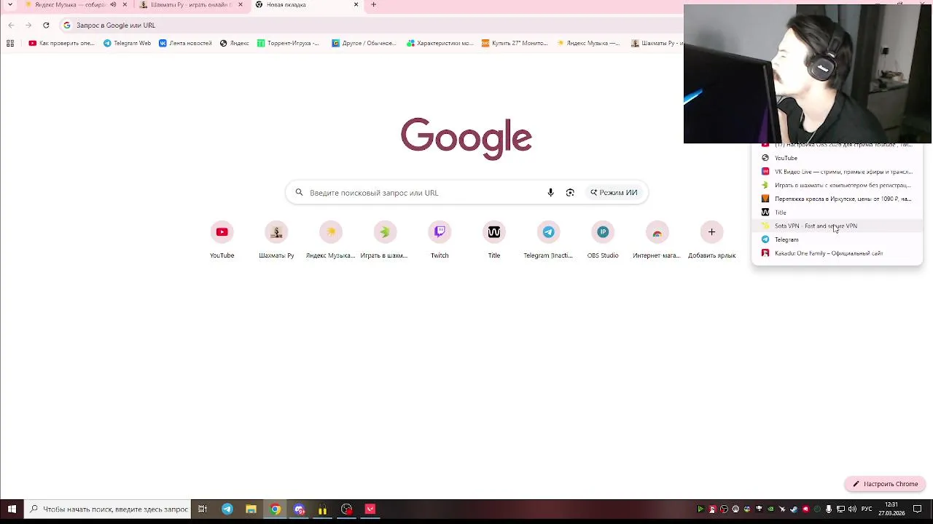The height and width of the screenshot is (524, 933).
Task: Open the Windows Start menu
Action: [12, 509]
